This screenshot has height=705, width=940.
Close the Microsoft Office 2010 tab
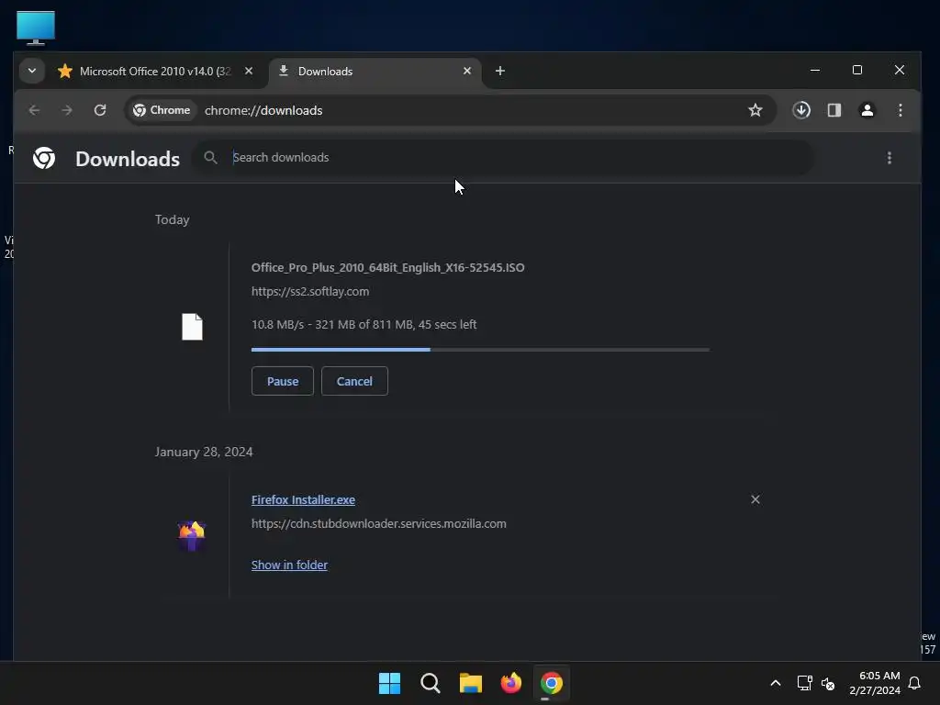(249, 71)
